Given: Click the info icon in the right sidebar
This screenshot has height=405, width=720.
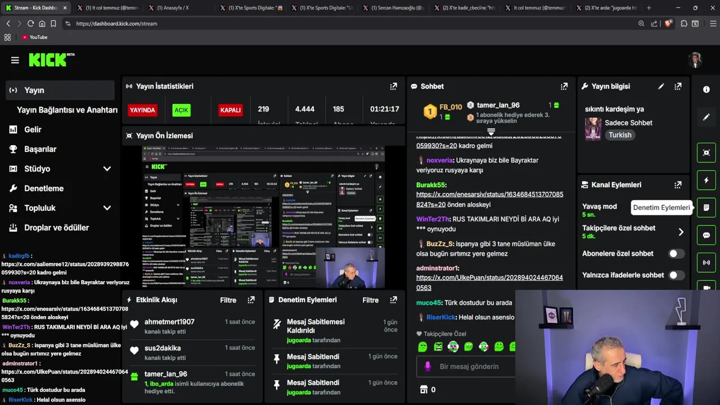Looking at the screenshot, I should point(706,89).
